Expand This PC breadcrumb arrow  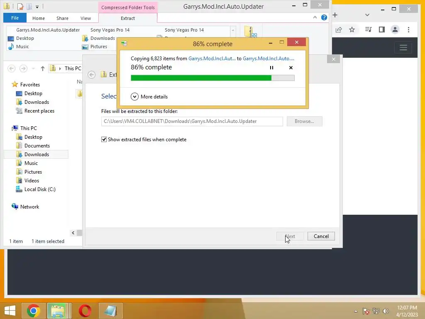pyautogui.click(x=60, y=69)
